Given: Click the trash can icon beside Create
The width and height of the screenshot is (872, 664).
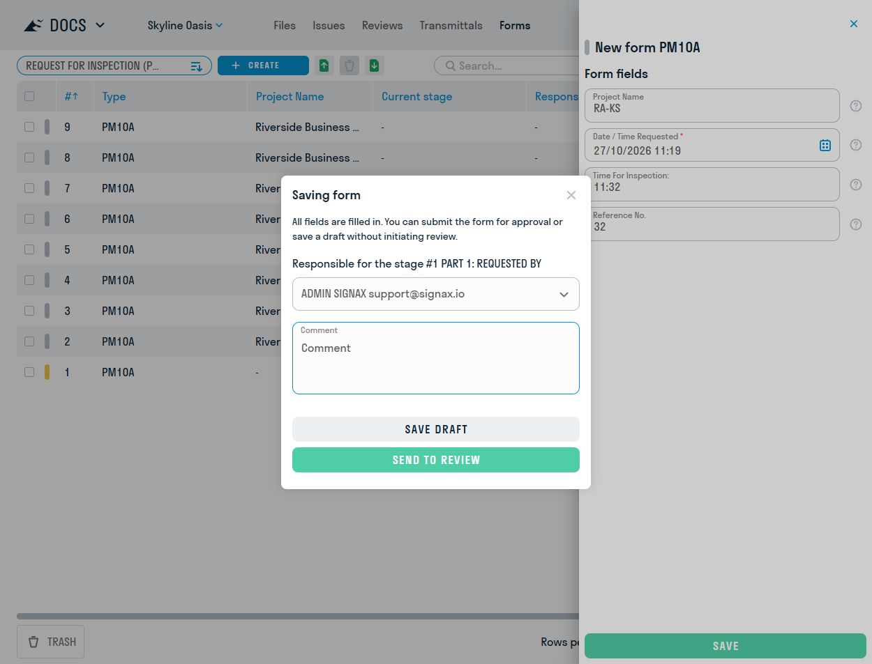Looking at the screenshot, I should click(x=349, y=65).
